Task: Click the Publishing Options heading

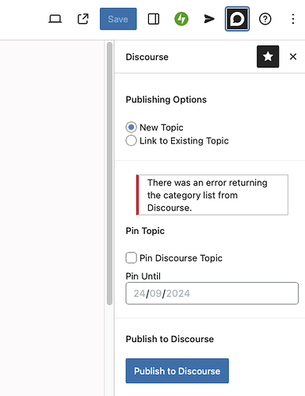Action: pyautogui.click(x=166, y=100)
